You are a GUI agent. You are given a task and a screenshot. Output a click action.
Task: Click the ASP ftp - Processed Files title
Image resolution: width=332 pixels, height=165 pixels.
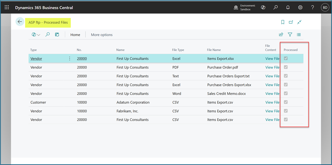coord(48,22)
